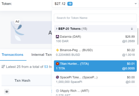Click the 53 total transactions link
The height and width of the screenshot is (96, 139).
46,67
